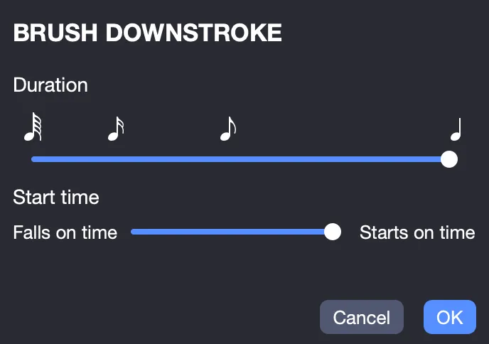Click the Duration slider handle
This screenshot has width=489, height=344.
449,159
